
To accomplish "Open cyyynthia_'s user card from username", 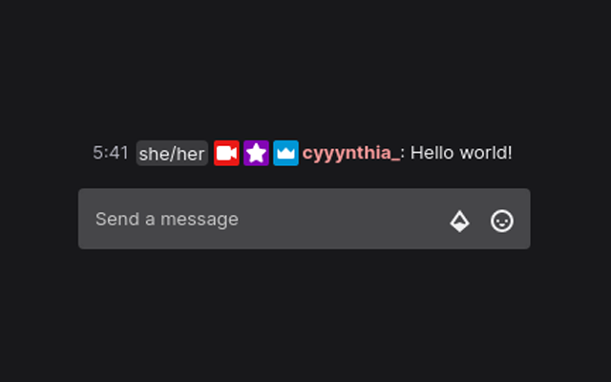I will tap(351, 153).
